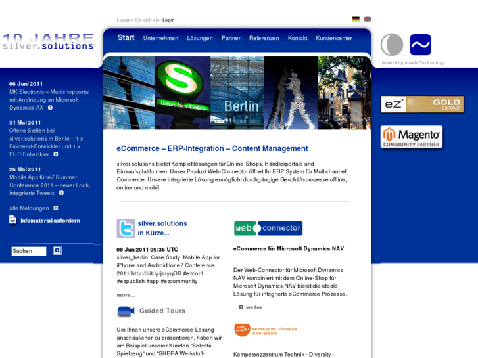The width and height of the screenshot is (478, 358).
Task: Open the Magento Community Partner badge
Action: pos(412,137)
